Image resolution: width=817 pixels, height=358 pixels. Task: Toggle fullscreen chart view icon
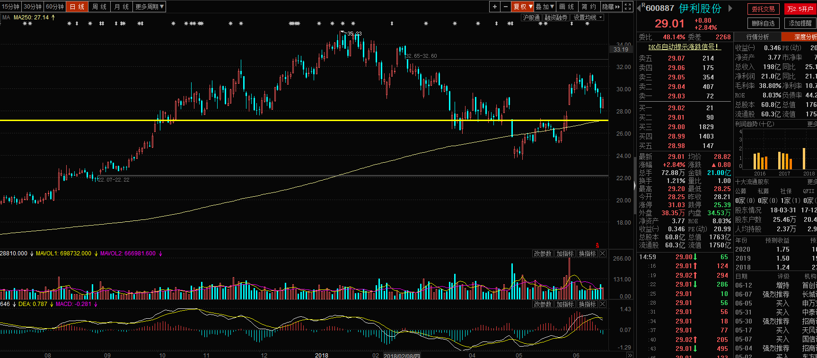click(x=628, y=7)
